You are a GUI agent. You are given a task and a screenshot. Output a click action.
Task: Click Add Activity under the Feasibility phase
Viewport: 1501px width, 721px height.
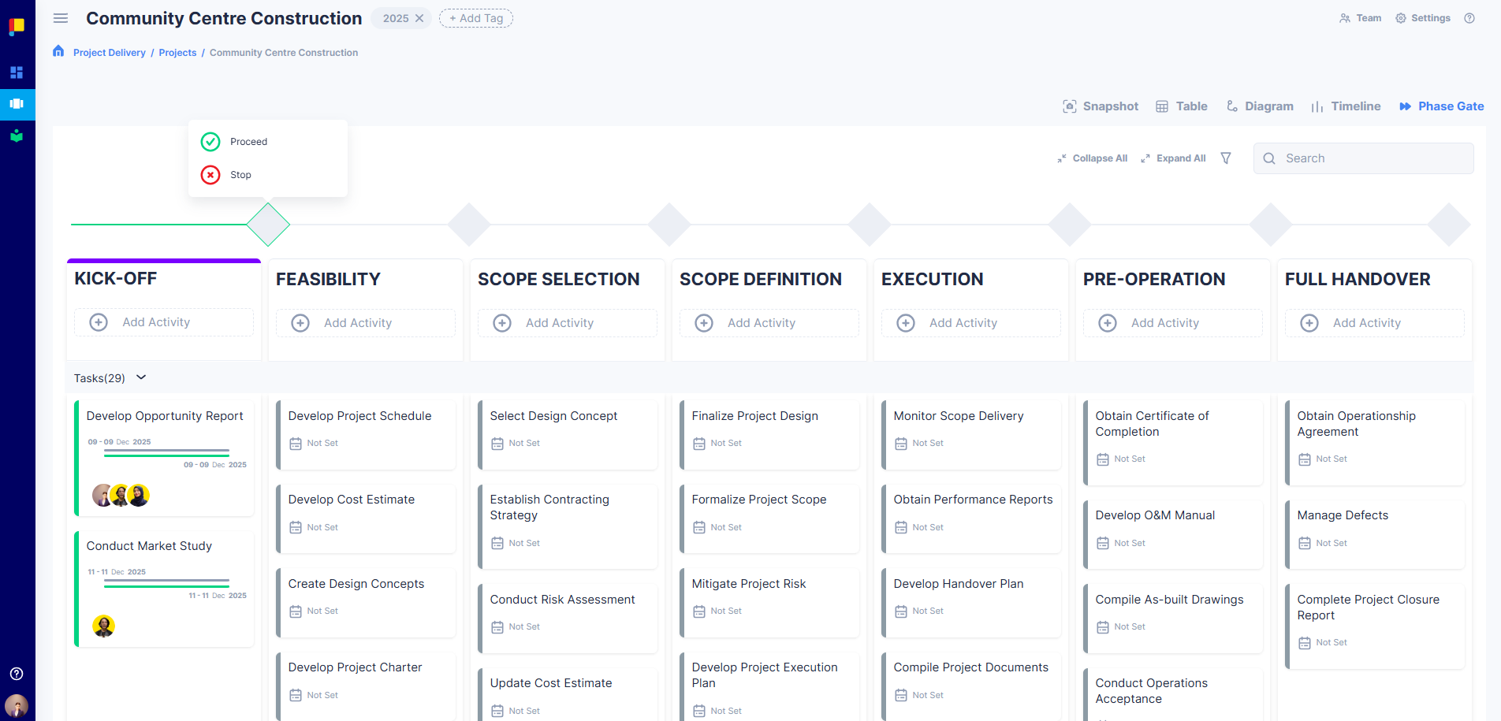point(357,323)
